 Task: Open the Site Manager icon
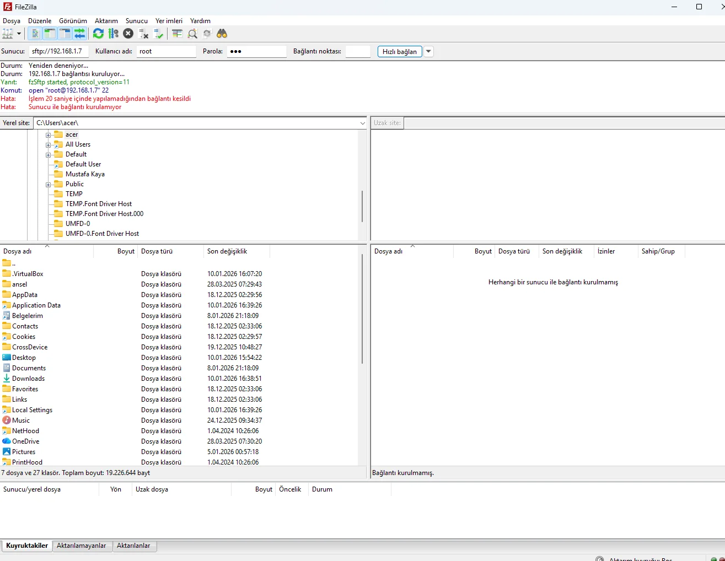tap(7, 34)
